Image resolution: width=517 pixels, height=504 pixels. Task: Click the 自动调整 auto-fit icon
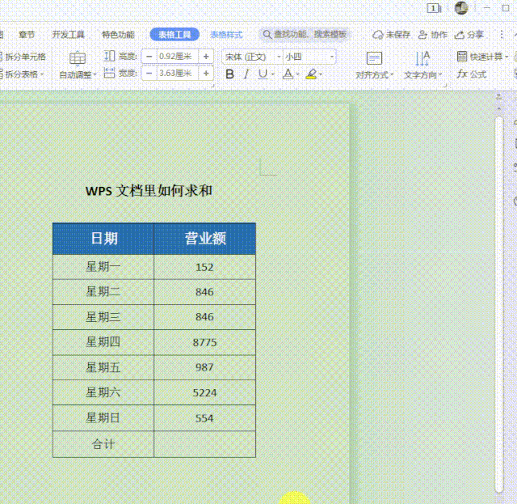[x=78, y=65]
